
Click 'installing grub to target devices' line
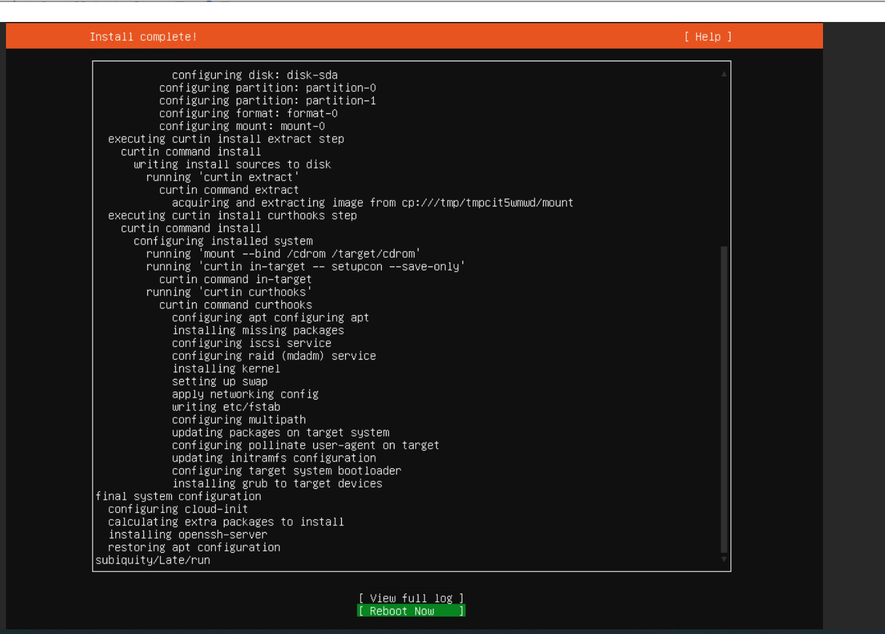(x=277, y=483)
